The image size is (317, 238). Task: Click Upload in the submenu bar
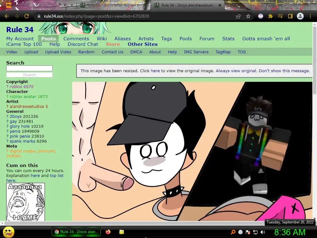tap(31, 52)
